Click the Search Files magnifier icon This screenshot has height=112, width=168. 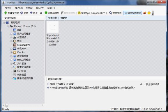(110, 13)
